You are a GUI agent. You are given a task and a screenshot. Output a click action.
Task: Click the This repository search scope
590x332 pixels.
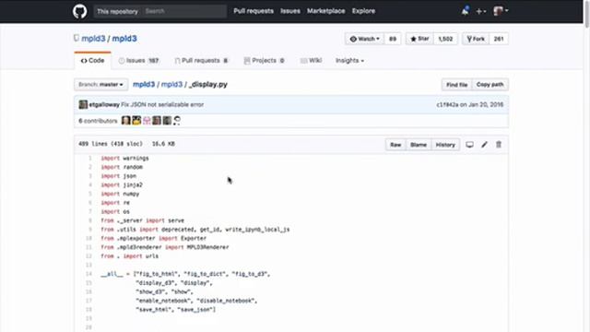pos(117,11)
